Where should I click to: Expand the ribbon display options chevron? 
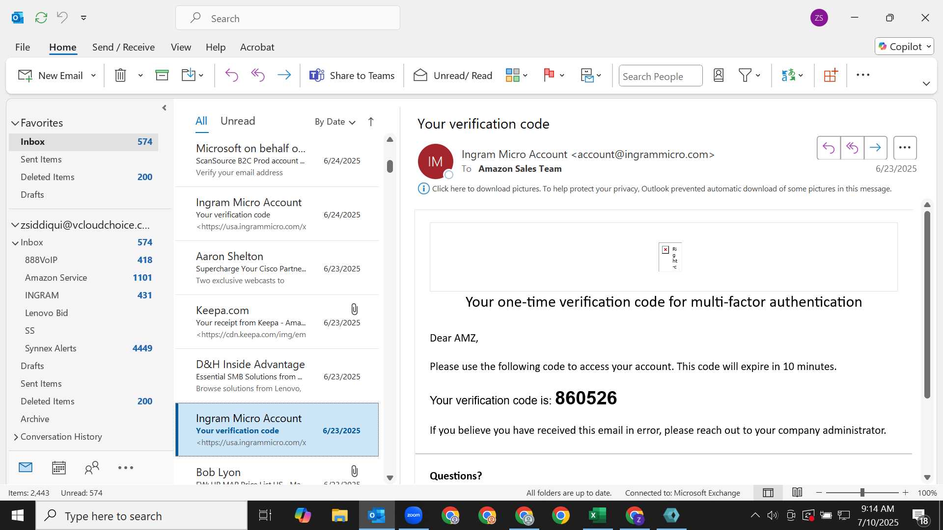pyautogui.click(x=926, y=84)
